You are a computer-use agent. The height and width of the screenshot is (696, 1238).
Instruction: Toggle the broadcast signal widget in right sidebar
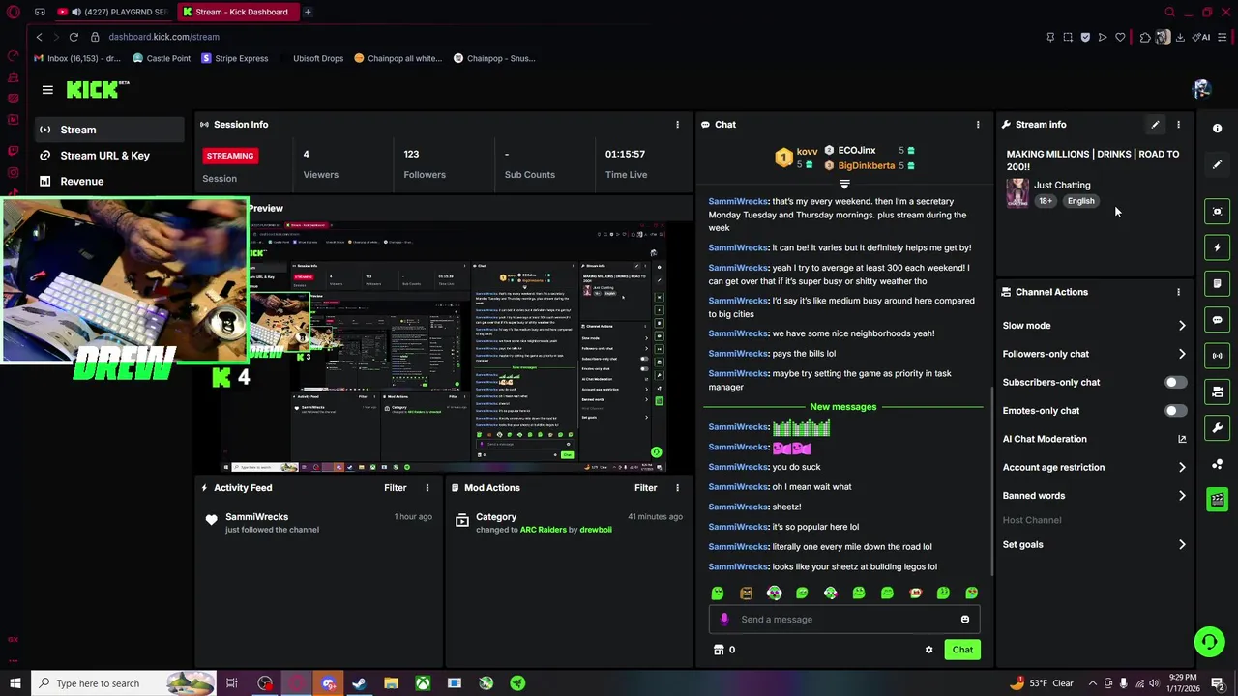(1217, 356)
